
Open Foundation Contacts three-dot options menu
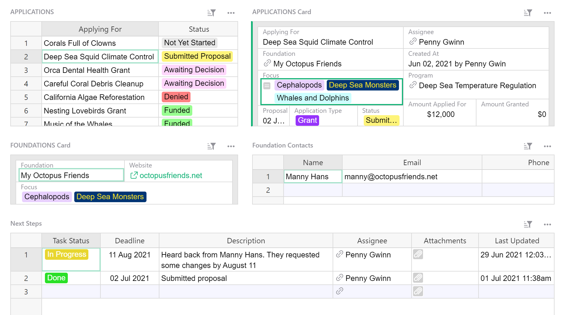pos(547,146)
